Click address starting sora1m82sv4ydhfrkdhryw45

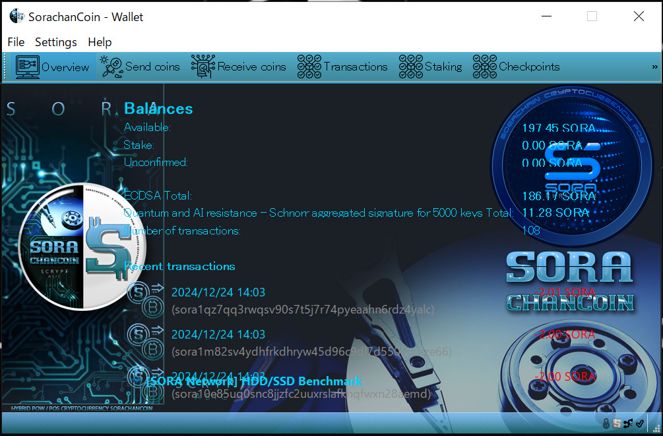[x=311, y=352]
